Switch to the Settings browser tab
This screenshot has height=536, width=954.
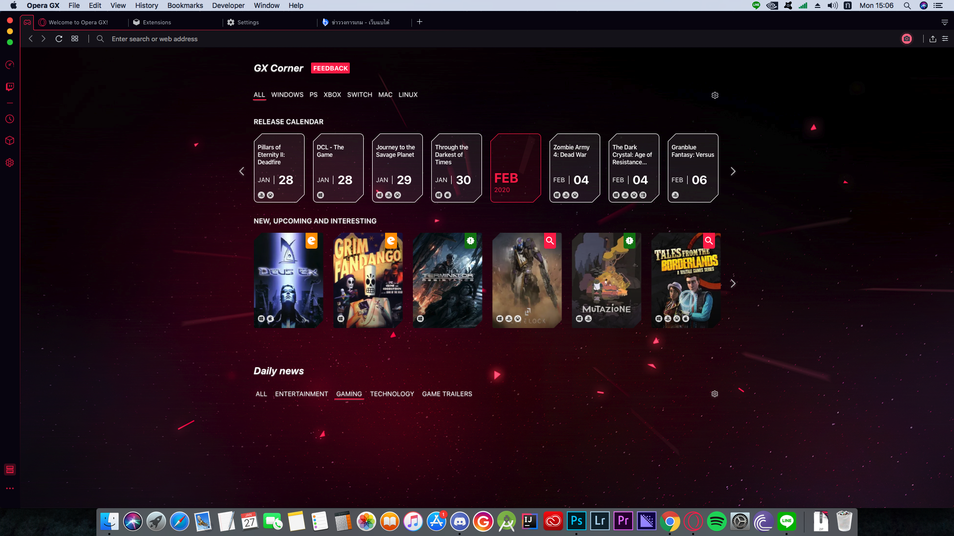click(x=270, y=22)
